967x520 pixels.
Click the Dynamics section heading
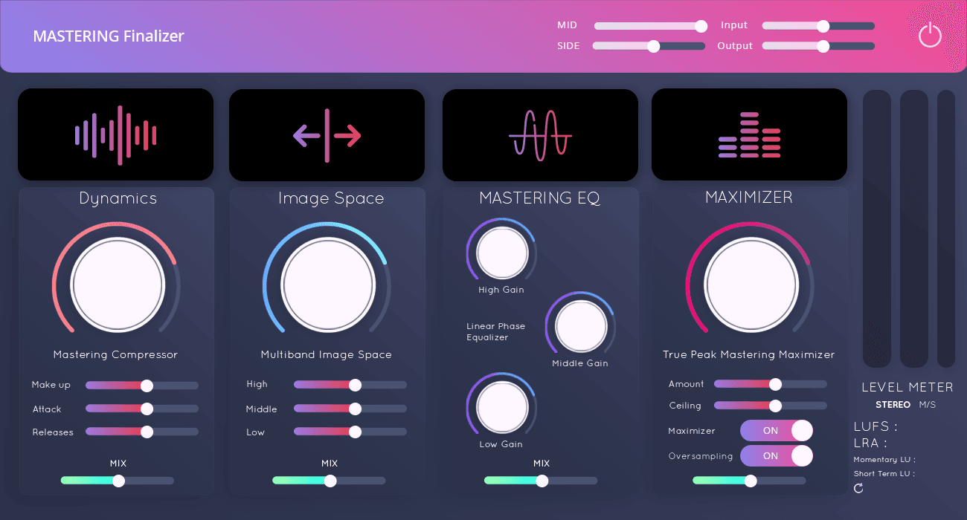118,198
